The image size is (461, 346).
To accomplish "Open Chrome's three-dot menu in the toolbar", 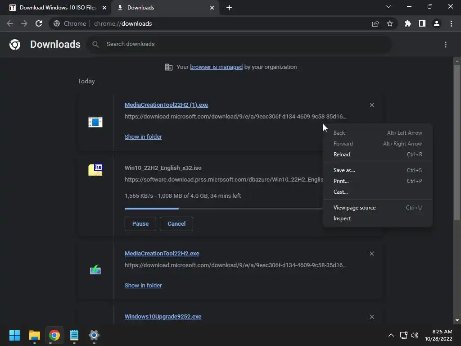I will 451,23.
